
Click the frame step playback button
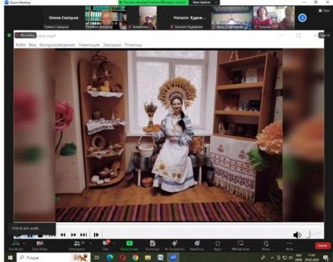click(96, 234)
